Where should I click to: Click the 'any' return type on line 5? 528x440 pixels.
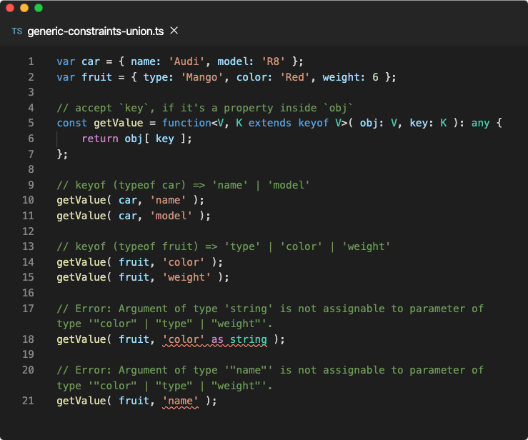coord(480,123)
